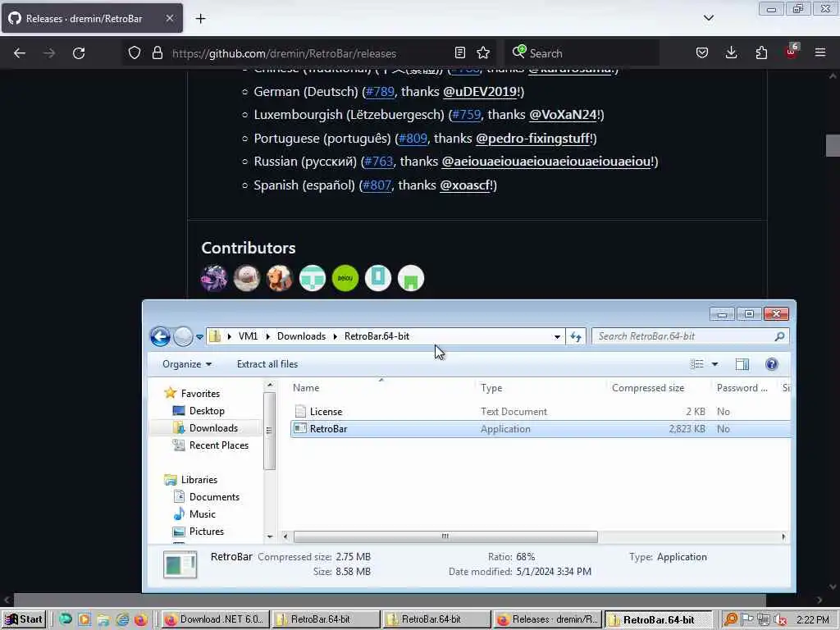Image resolution: width=840 pixels, height=630 pixels.
Task: Click Extract all files
Action: [267, 364]
